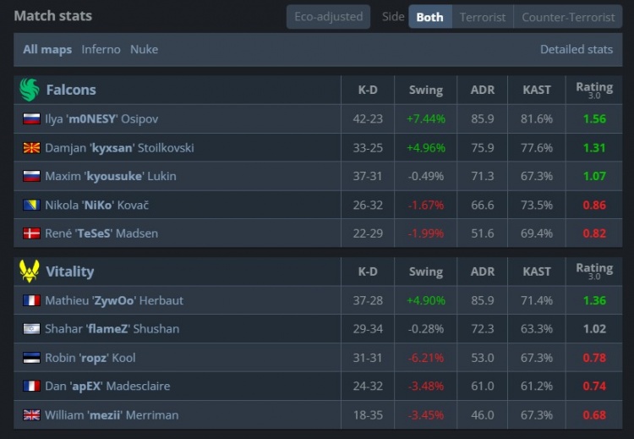Viewport: 634px width, 439px height.
Task: Click the Vitality bee logo icon
Action: click(29, 272)
